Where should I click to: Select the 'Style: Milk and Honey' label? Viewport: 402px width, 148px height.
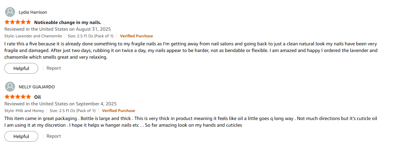click(x=24, y=111)
